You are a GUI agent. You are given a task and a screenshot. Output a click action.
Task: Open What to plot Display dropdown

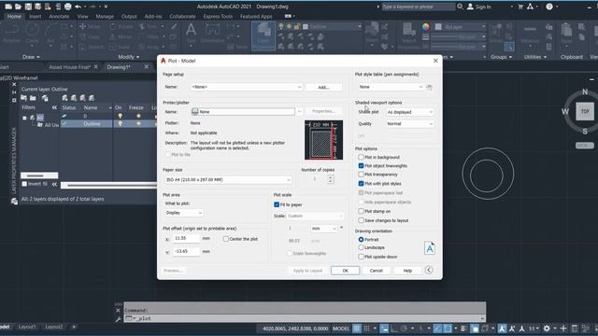click(x=184, y=213)
